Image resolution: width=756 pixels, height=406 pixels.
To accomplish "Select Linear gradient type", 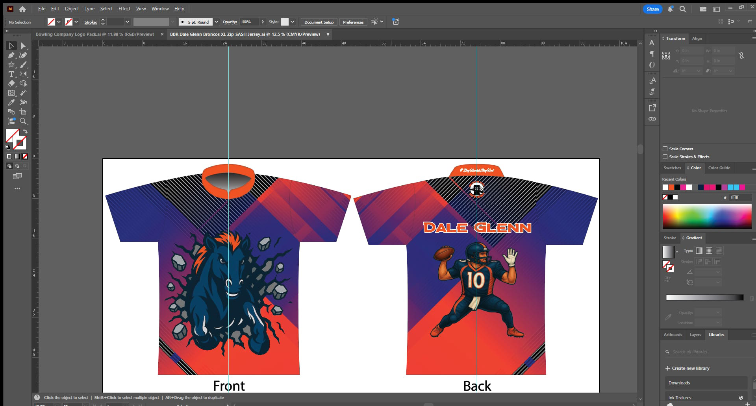I will pyautogui.click(x=699, y=251).
